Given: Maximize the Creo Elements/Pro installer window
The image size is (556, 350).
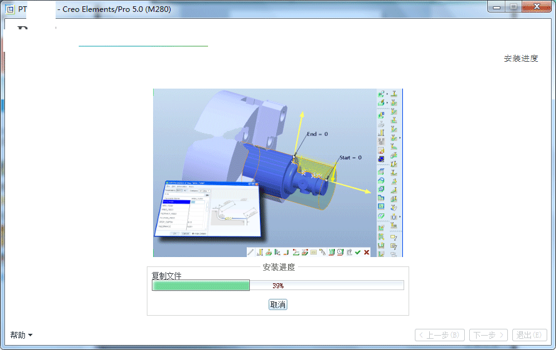Looking at the screenshot, I should point(513,7).
